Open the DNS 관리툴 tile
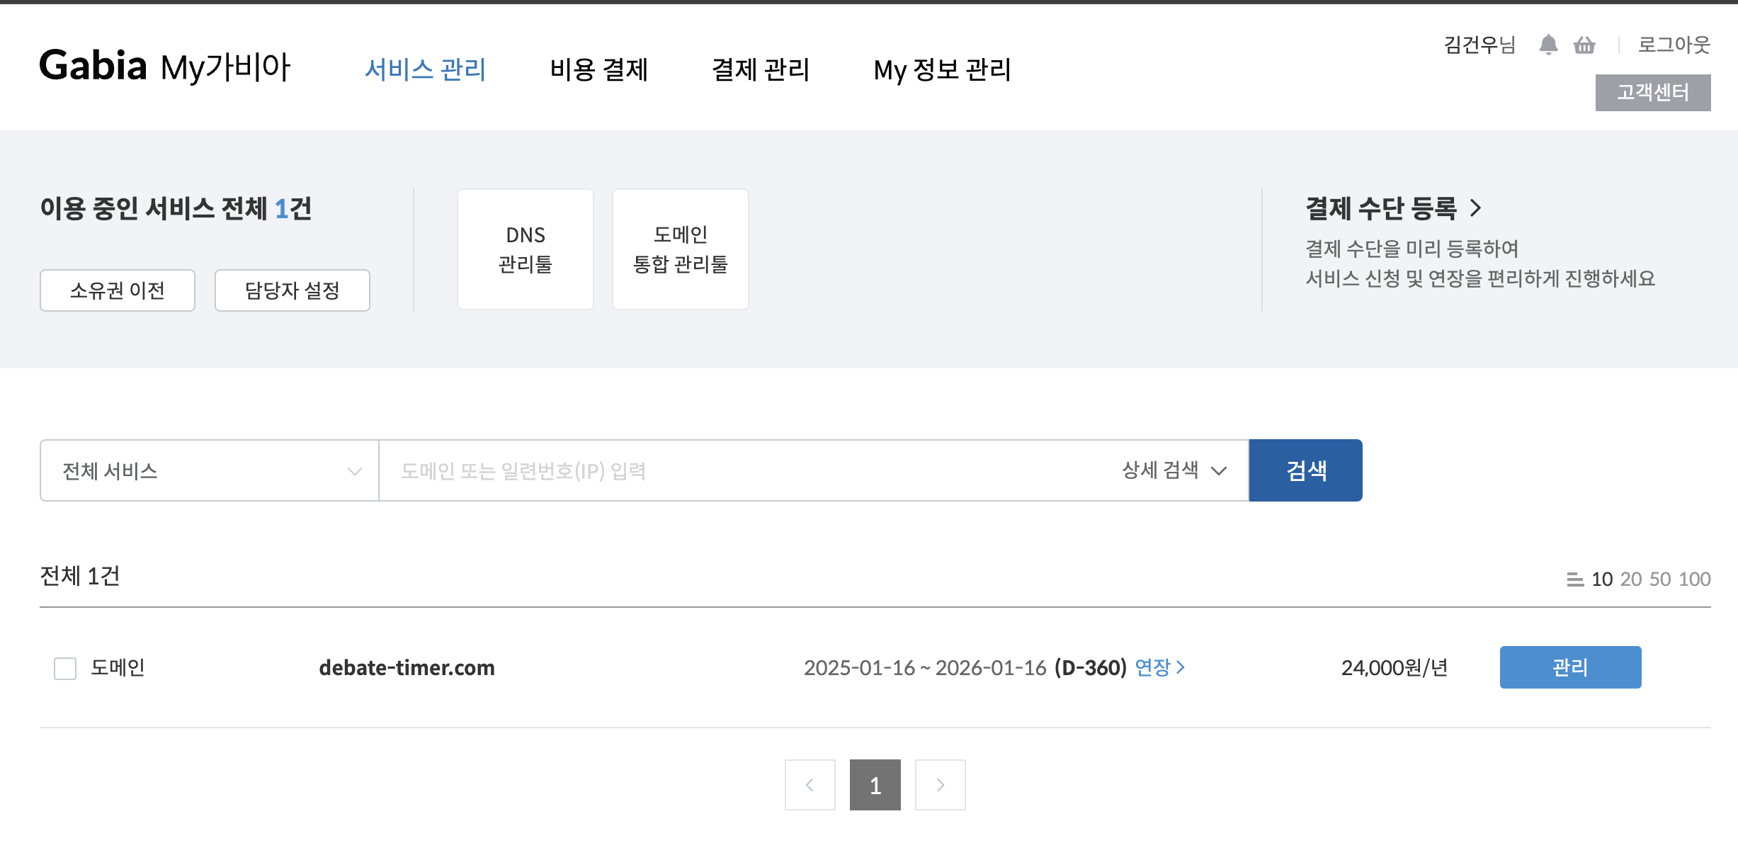Screen dimensions: 1738x843 (526, 249)
